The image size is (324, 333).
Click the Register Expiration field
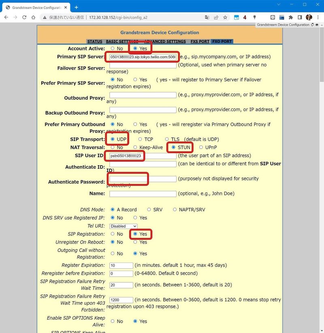tap(121, 265)
